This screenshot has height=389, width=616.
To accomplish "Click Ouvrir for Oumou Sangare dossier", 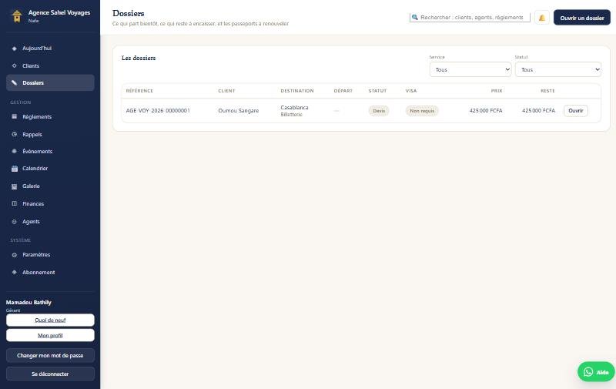I will point(575,111).
